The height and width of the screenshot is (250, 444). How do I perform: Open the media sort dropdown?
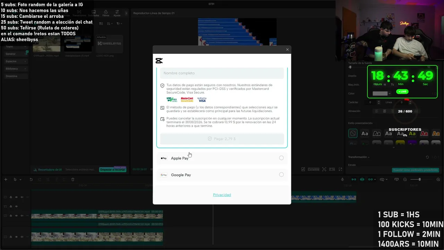110,24
